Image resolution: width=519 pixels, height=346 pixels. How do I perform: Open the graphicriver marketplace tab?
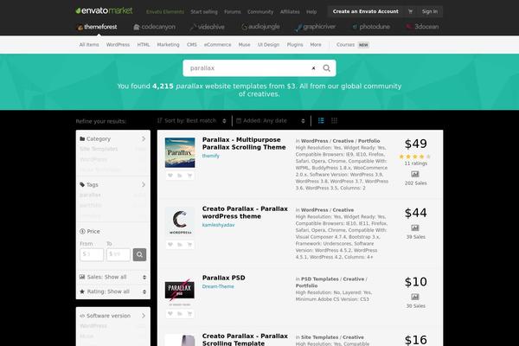pos(316,27)
